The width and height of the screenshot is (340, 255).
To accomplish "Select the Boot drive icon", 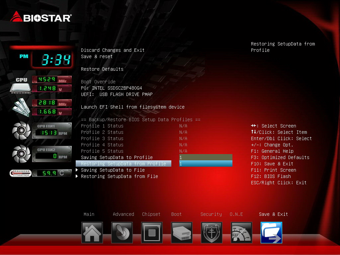I will click(x=182, y=232).
